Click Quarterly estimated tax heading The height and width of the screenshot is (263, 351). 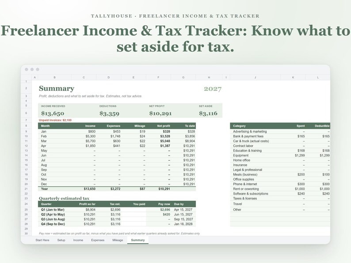pos(64,198)
